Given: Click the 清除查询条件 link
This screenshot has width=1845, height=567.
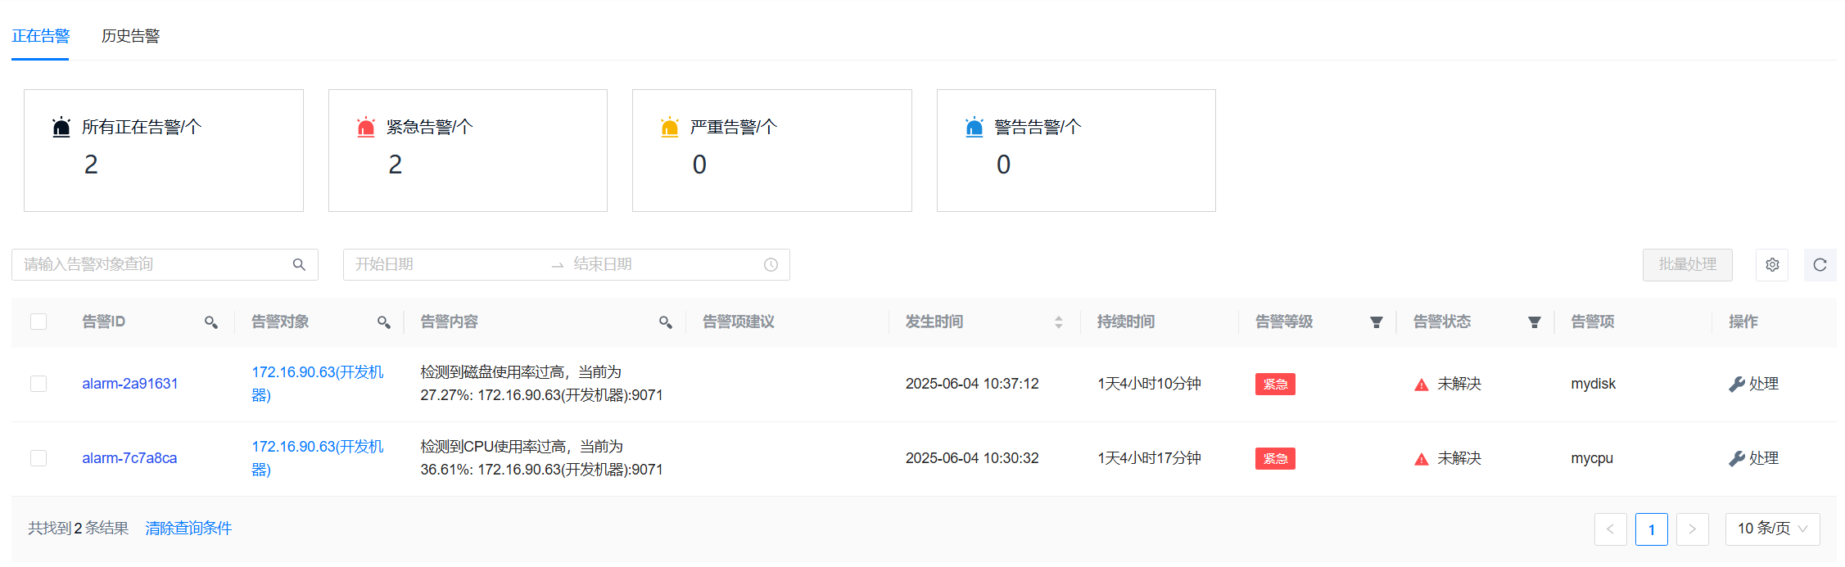Looking at the screenshot, I should 188,529.
